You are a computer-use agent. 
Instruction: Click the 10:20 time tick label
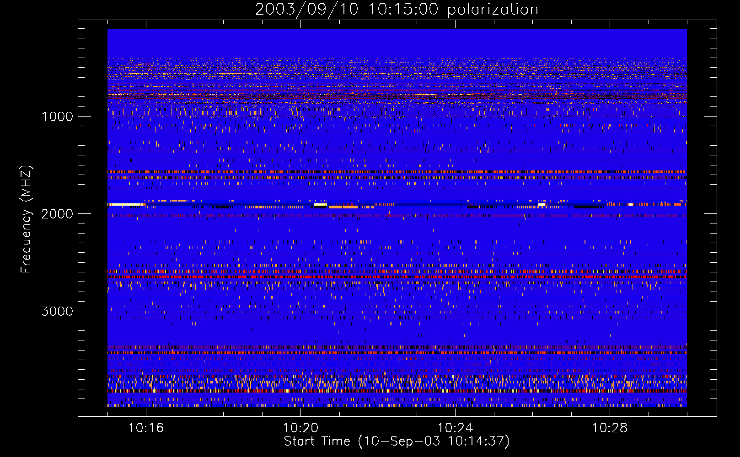coord(301,428)
